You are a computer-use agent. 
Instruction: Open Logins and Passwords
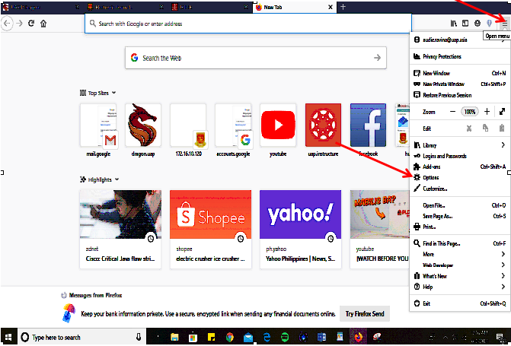(460, 156)
